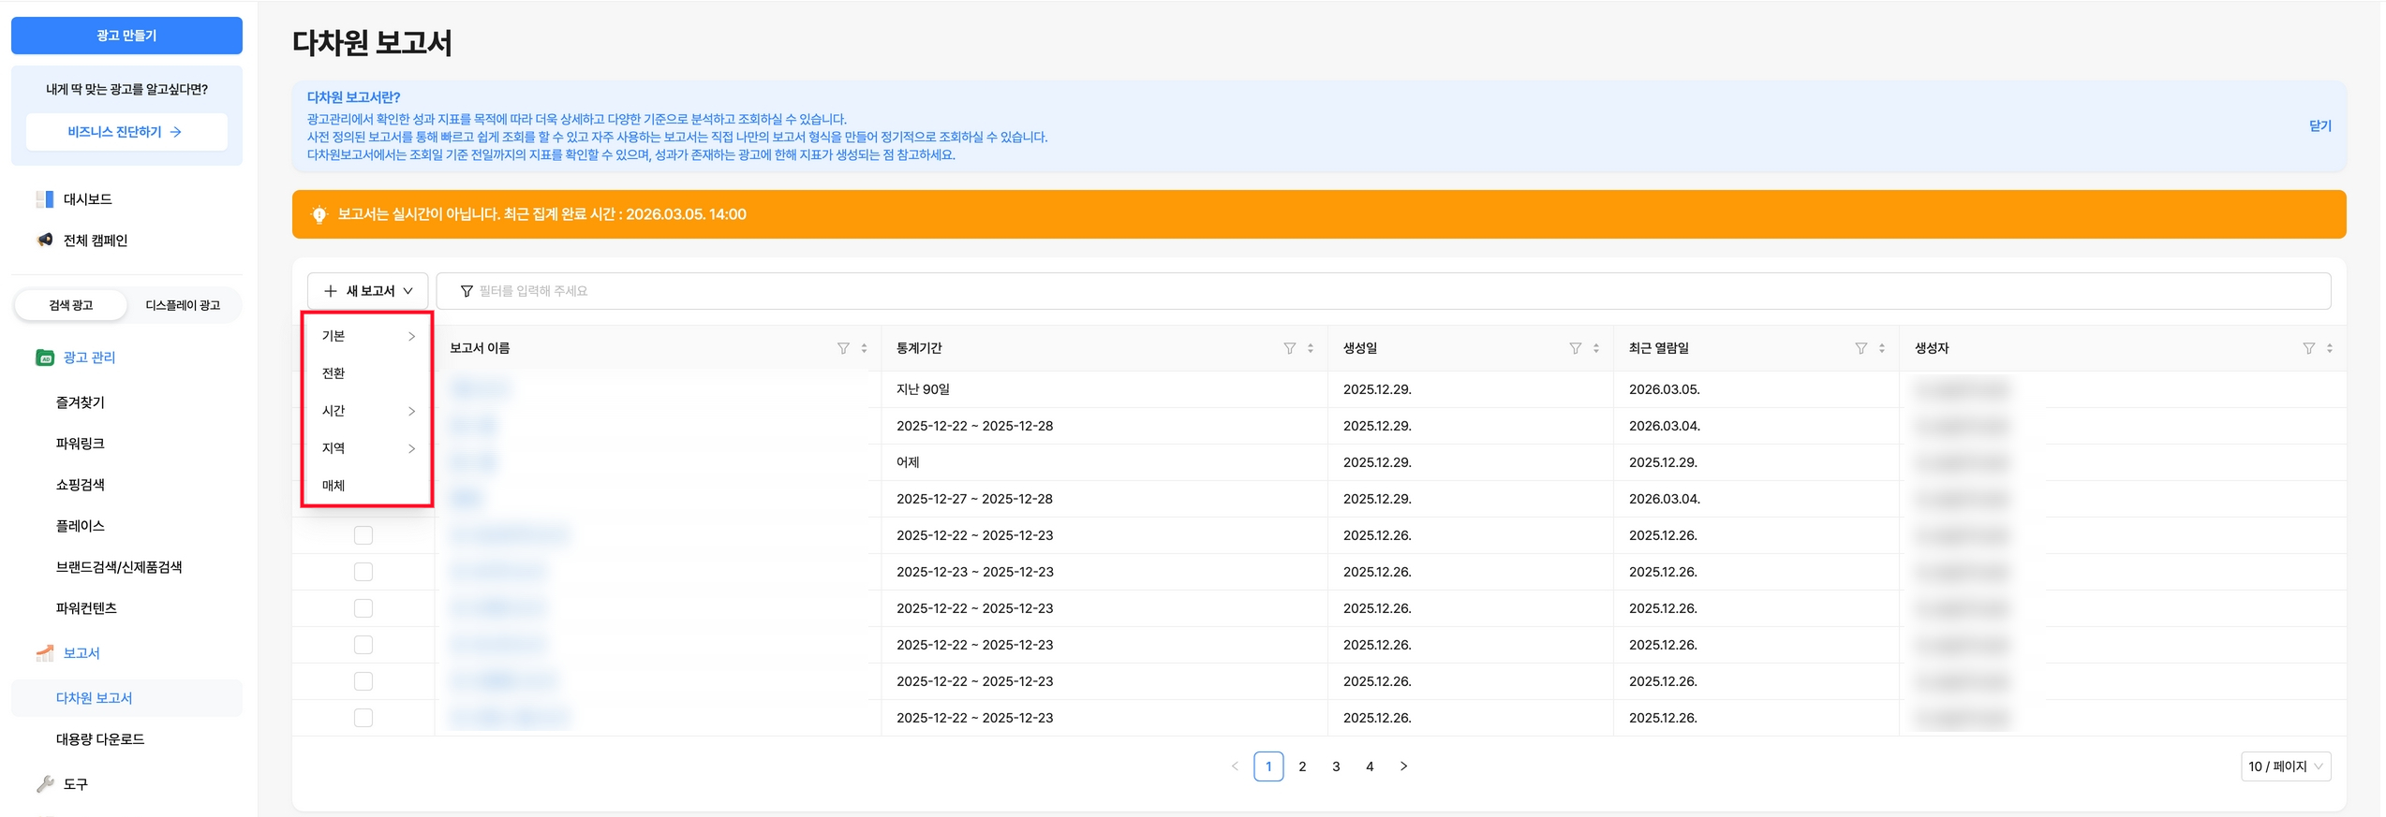Click the 보고서 chart icon in sidebar
The image size is (2386, 817).
click(45, 653)
